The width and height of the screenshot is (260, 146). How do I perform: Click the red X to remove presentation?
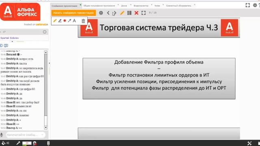pyautogui.click(x=136, y=13)
